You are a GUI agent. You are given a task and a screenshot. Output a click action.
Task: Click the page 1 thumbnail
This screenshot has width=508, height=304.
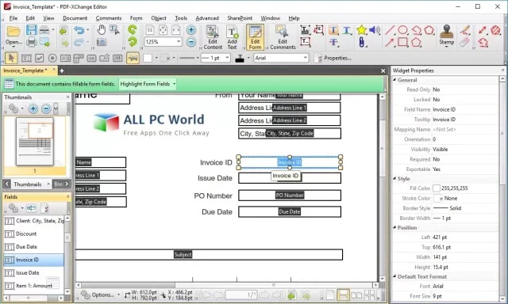click(35, 142)
